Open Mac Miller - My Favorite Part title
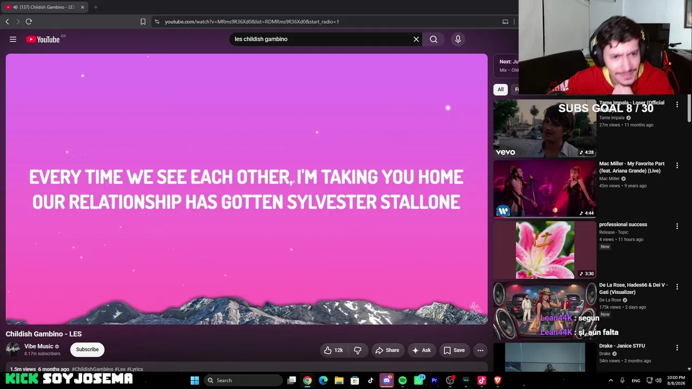Viewport: 692px width, 389px height. 631,167
